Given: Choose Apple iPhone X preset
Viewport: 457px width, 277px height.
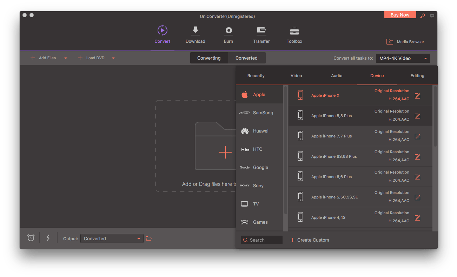Looking at the screenshot, I should (x=360, y=95).
